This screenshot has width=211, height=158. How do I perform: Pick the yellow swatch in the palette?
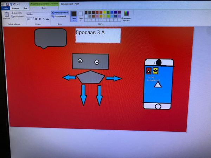pos(104,12)
